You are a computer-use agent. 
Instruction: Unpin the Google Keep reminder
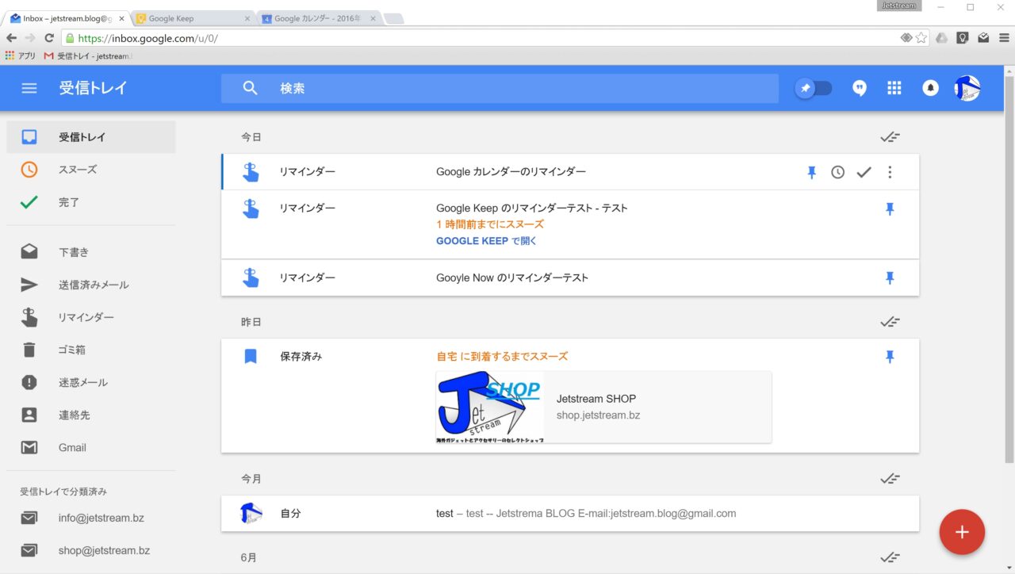click(x=890, y=209)
